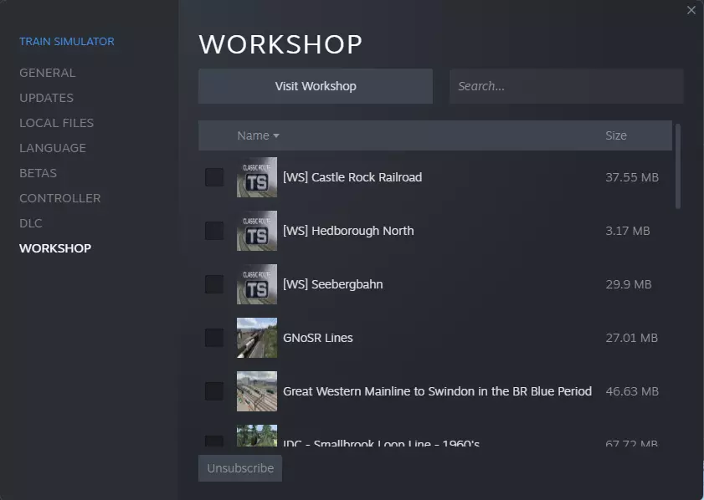
Task: Click the Castle Rock Railroad TS thumbnail
Action: [257, 177]
